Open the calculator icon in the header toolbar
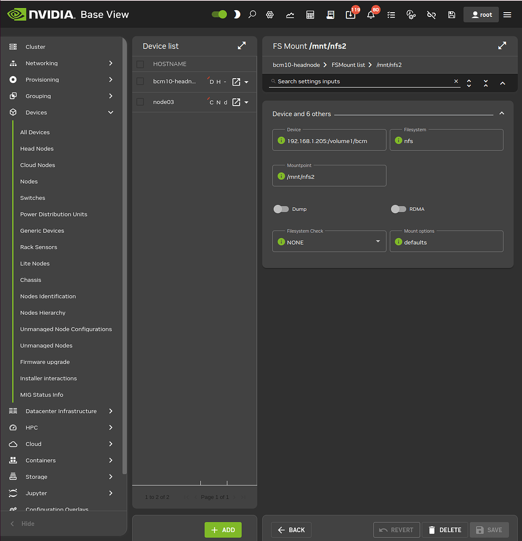The width and height of the screenshot is (522, 541). point(310,14)
